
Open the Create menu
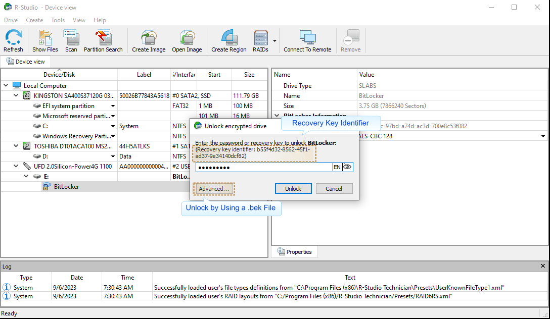pyautogui.click(x=34, y=20)
